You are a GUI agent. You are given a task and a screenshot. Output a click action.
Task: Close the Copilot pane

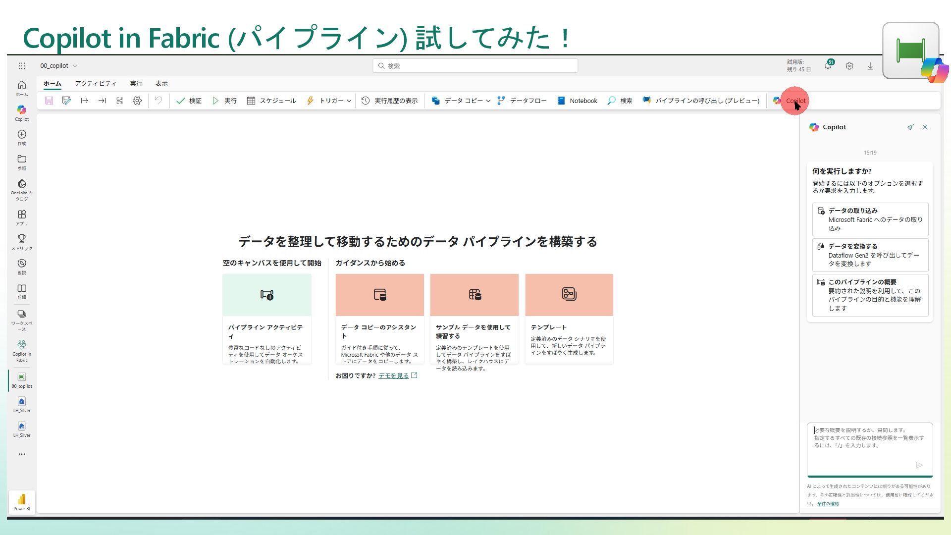(925, 127)
